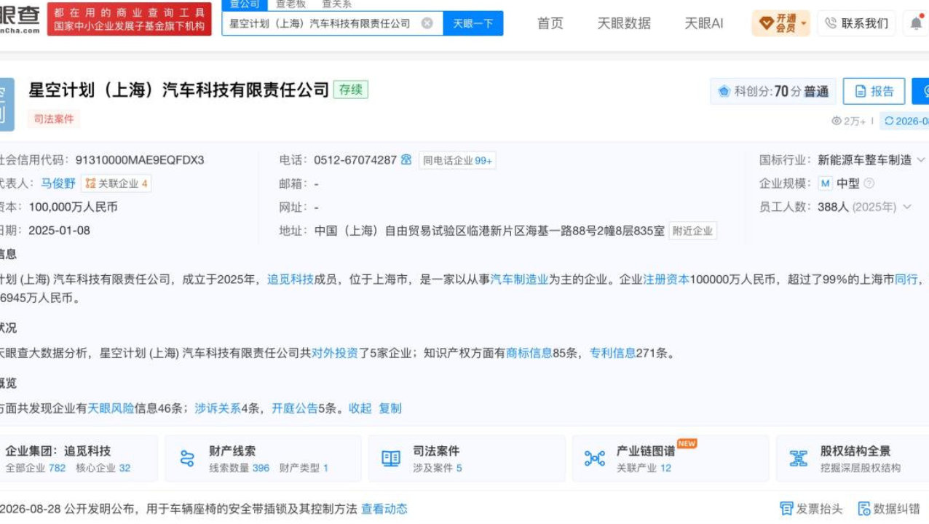Open the 天眼AI navigation item
929x524 pixels.
click(704, 23)
